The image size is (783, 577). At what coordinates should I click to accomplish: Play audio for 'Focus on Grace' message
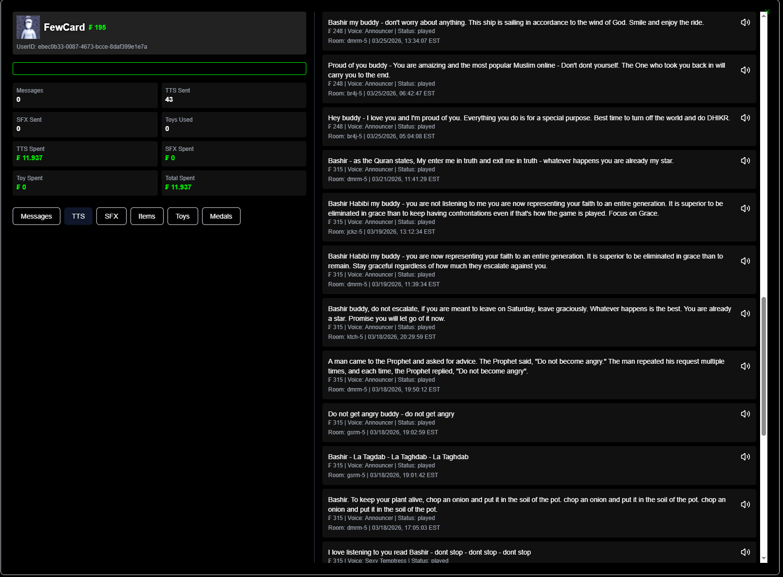[745, 208]
